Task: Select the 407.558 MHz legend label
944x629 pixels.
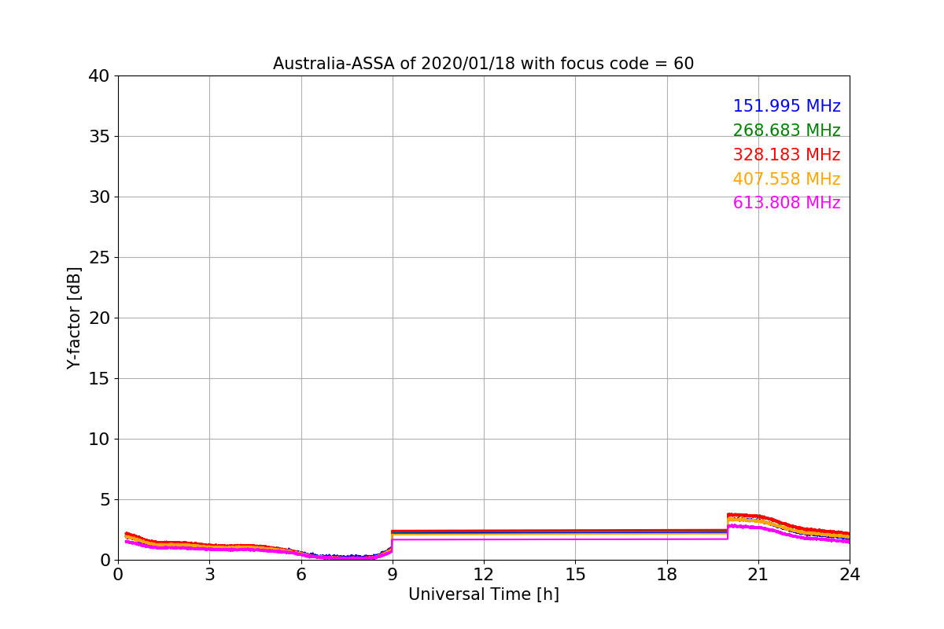Action: point(787,179)
